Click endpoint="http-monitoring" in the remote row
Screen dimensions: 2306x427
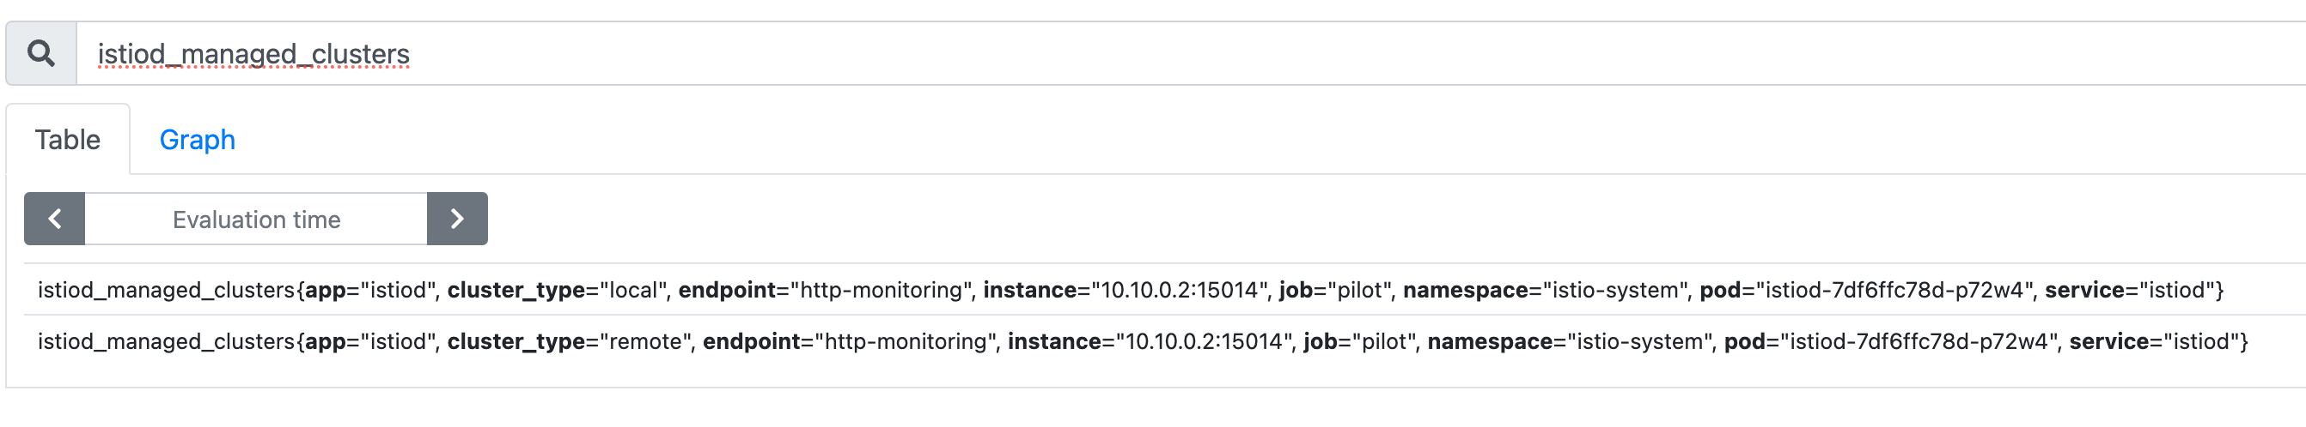(849, 341)
